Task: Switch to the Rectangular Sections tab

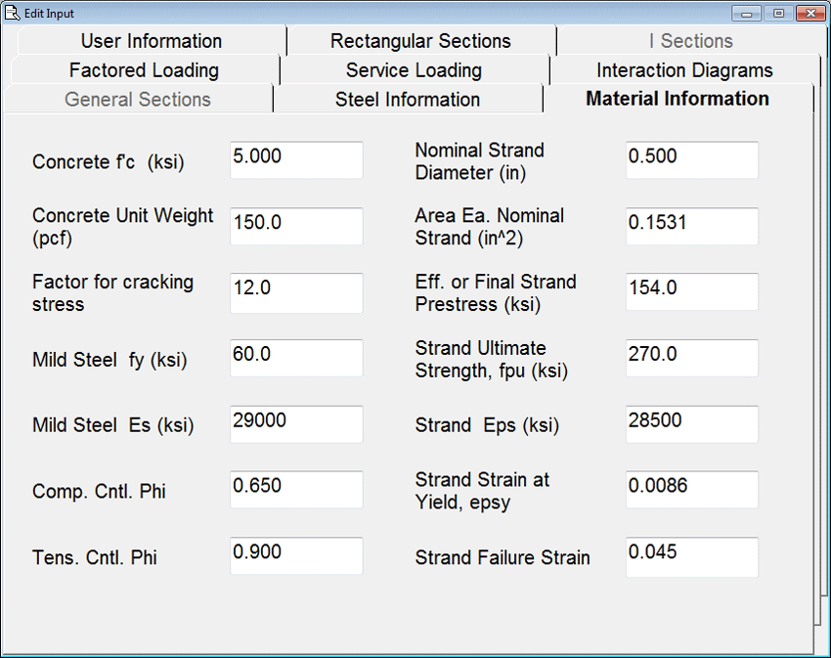Action: (x=420, y=41)
